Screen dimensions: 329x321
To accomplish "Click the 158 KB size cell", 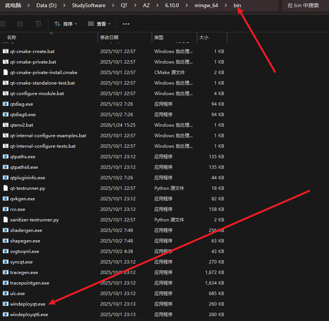I will (217, 209).
